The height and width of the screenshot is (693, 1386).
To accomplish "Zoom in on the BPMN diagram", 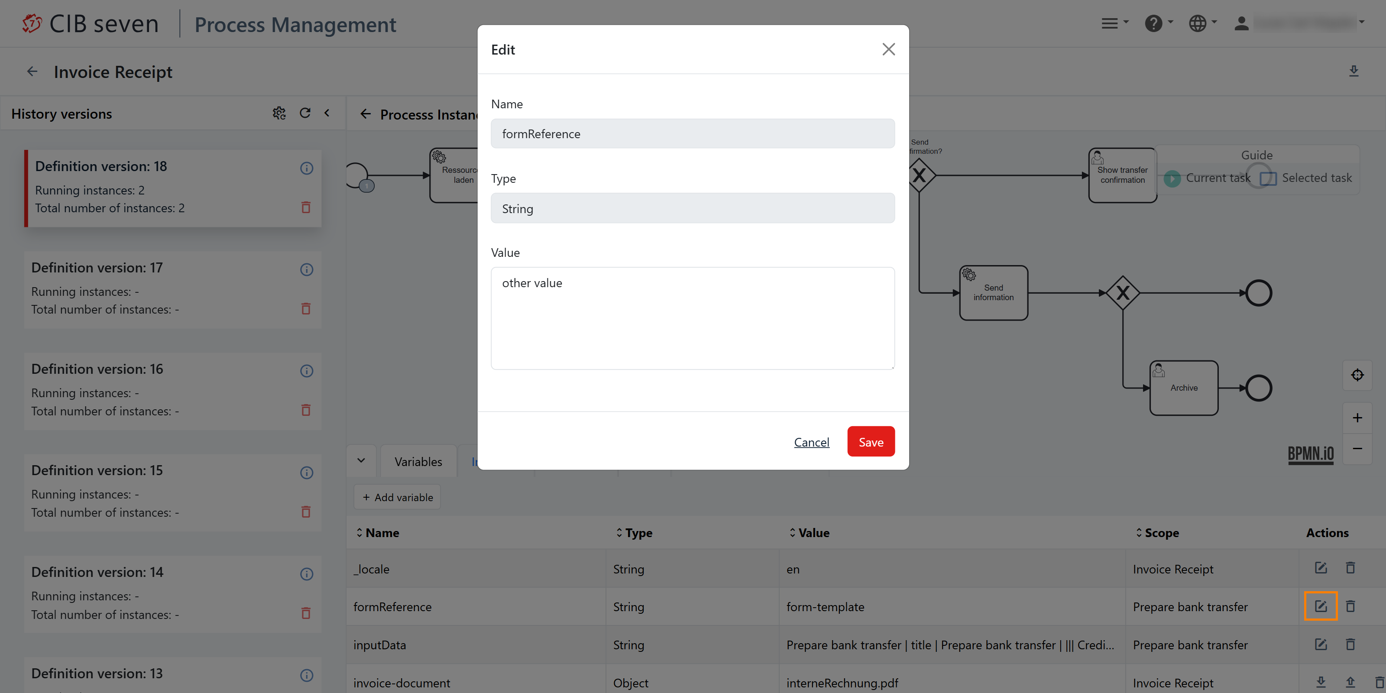I will (1357, 418).
